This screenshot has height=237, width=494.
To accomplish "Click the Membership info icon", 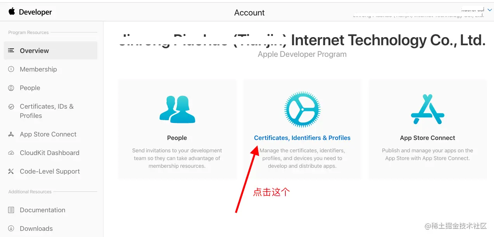I will pyautogui.click(x=11, y=69).
